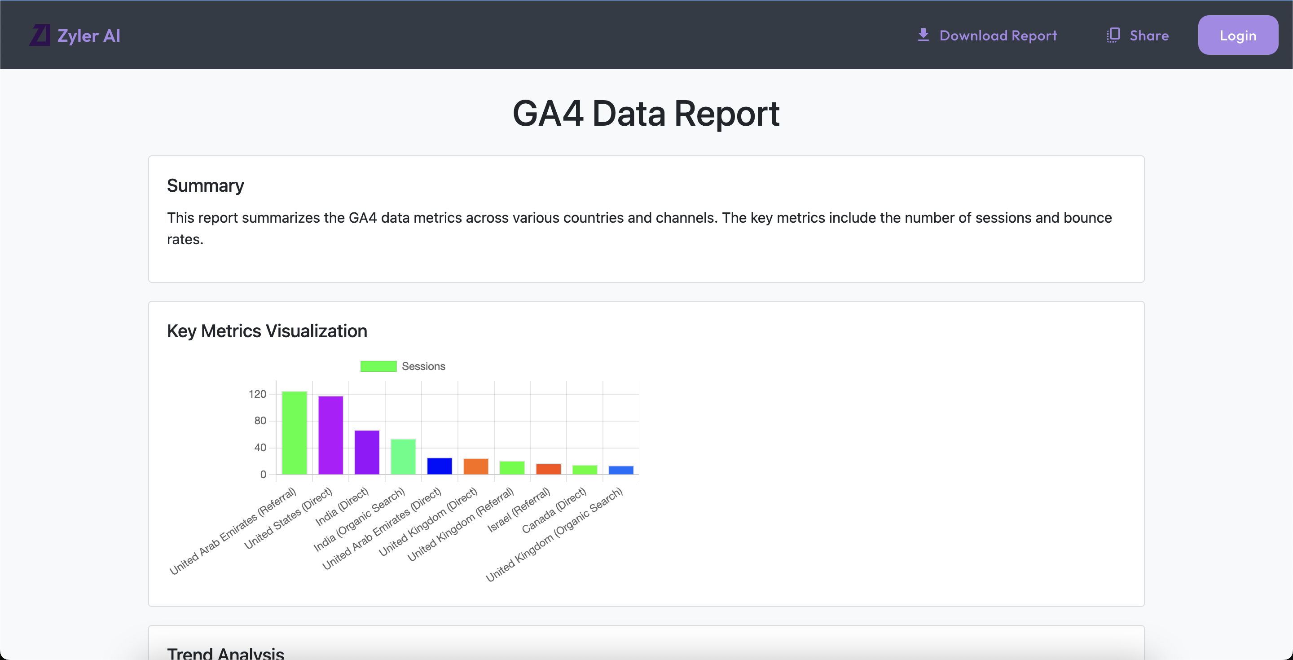Click the Zyler AI brand name
This screenshot has height=660, width=1293.
89,35
